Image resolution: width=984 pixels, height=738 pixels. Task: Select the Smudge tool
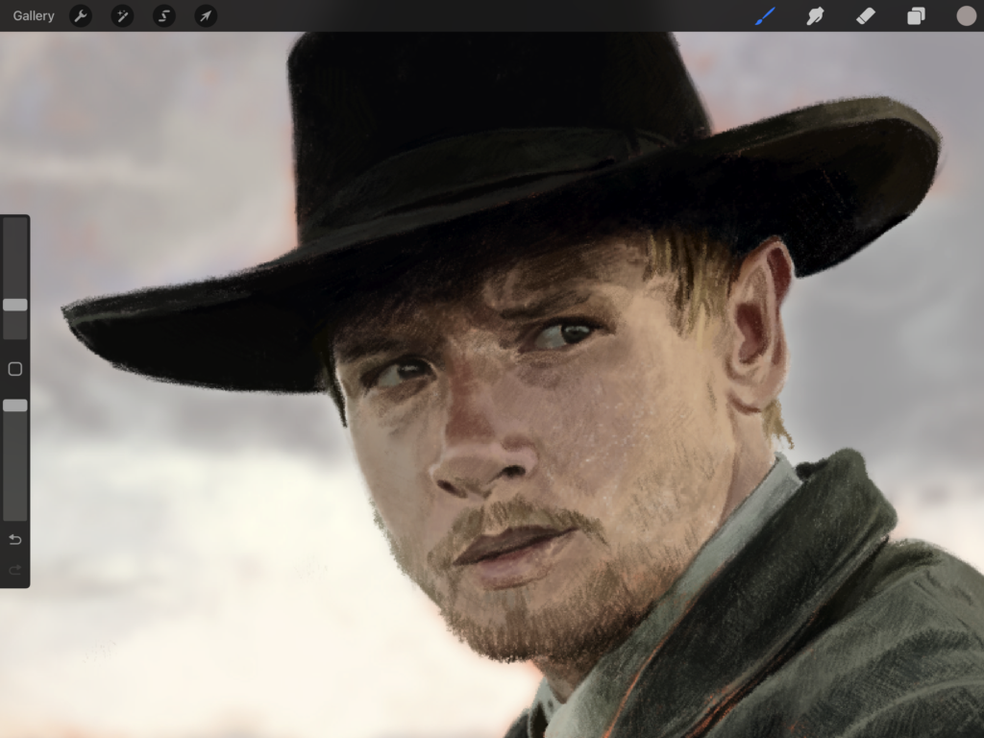(x=815, y=16)
